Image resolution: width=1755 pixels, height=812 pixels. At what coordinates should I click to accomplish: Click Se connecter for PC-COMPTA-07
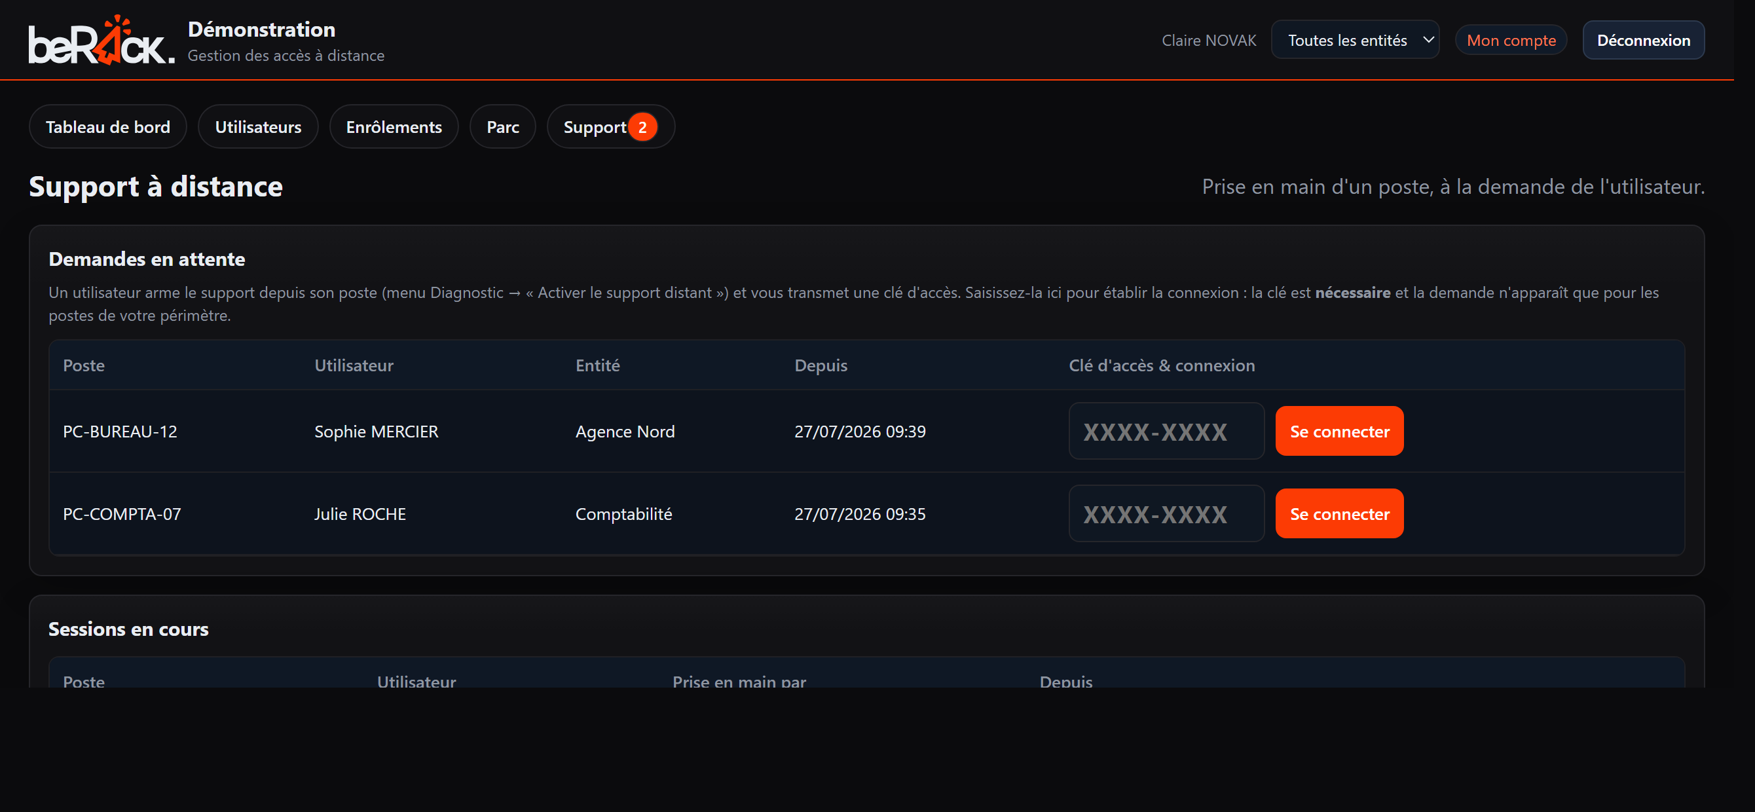click(1339, 513)
